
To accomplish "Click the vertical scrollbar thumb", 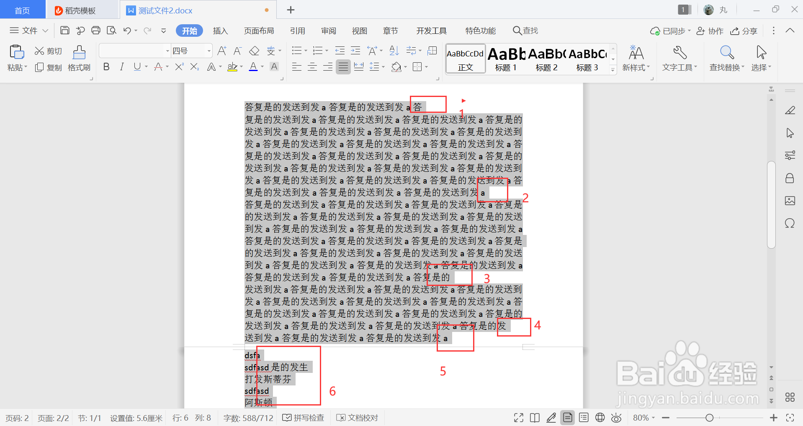I will click(771, 205).
